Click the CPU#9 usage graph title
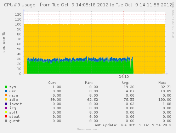 88,5
